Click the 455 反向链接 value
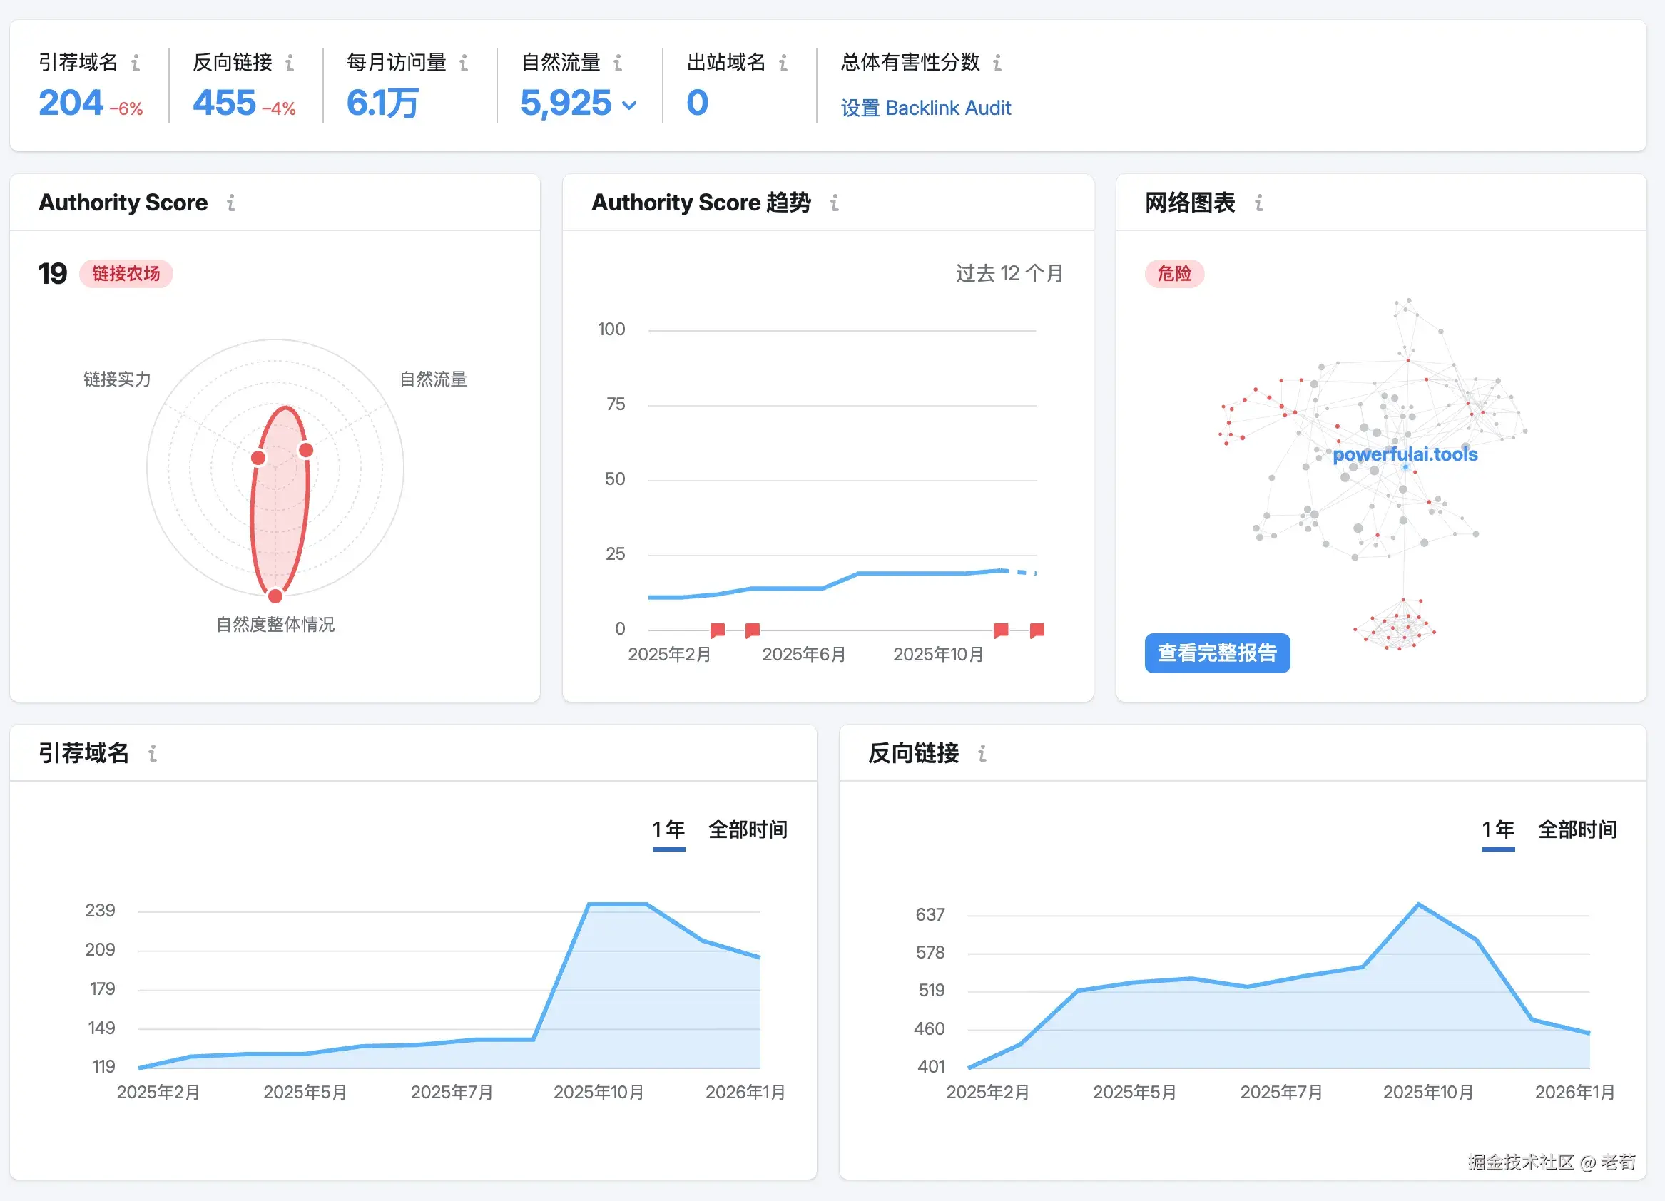 (x=224, y=103)
